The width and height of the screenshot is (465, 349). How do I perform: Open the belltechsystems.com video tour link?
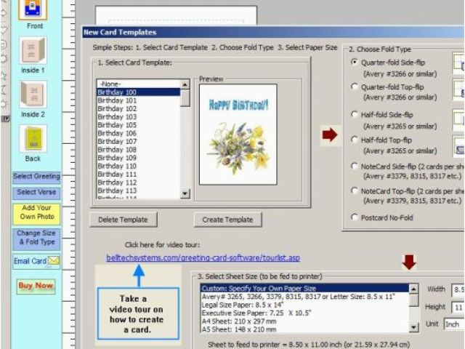click(203, 258)
